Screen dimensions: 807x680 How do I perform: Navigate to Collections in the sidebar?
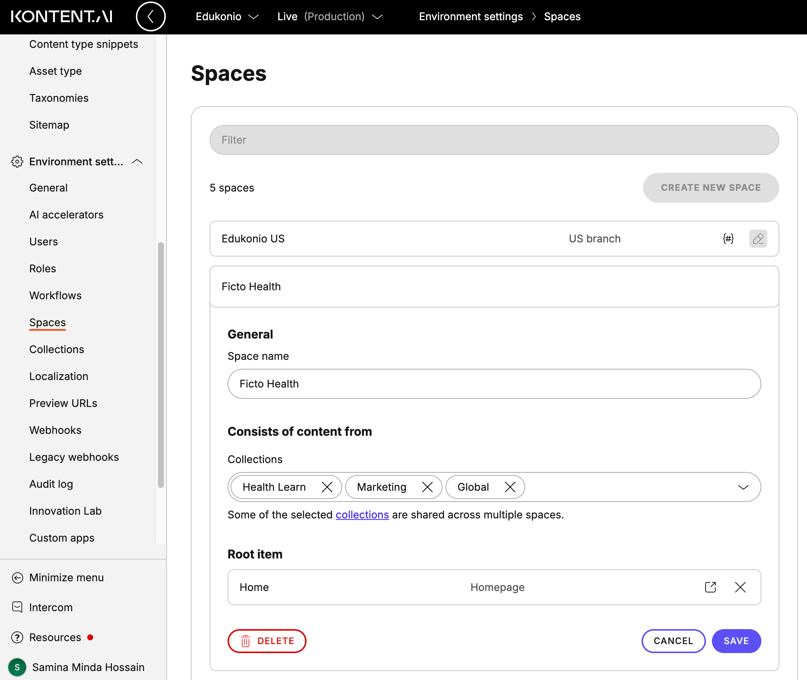tap(56, 349)
